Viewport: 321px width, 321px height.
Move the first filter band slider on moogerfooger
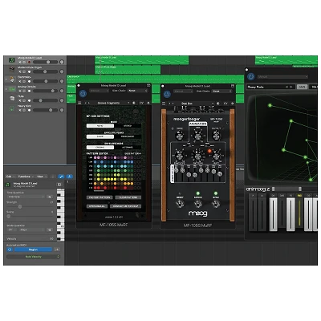(177, 171)
